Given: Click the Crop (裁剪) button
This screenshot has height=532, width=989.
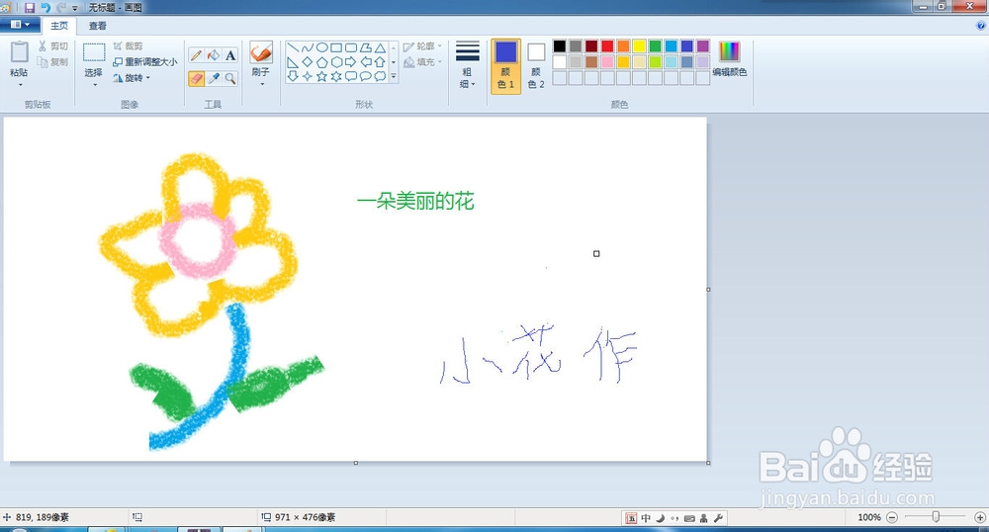Looking at the screenshot, I should [128, 46].
